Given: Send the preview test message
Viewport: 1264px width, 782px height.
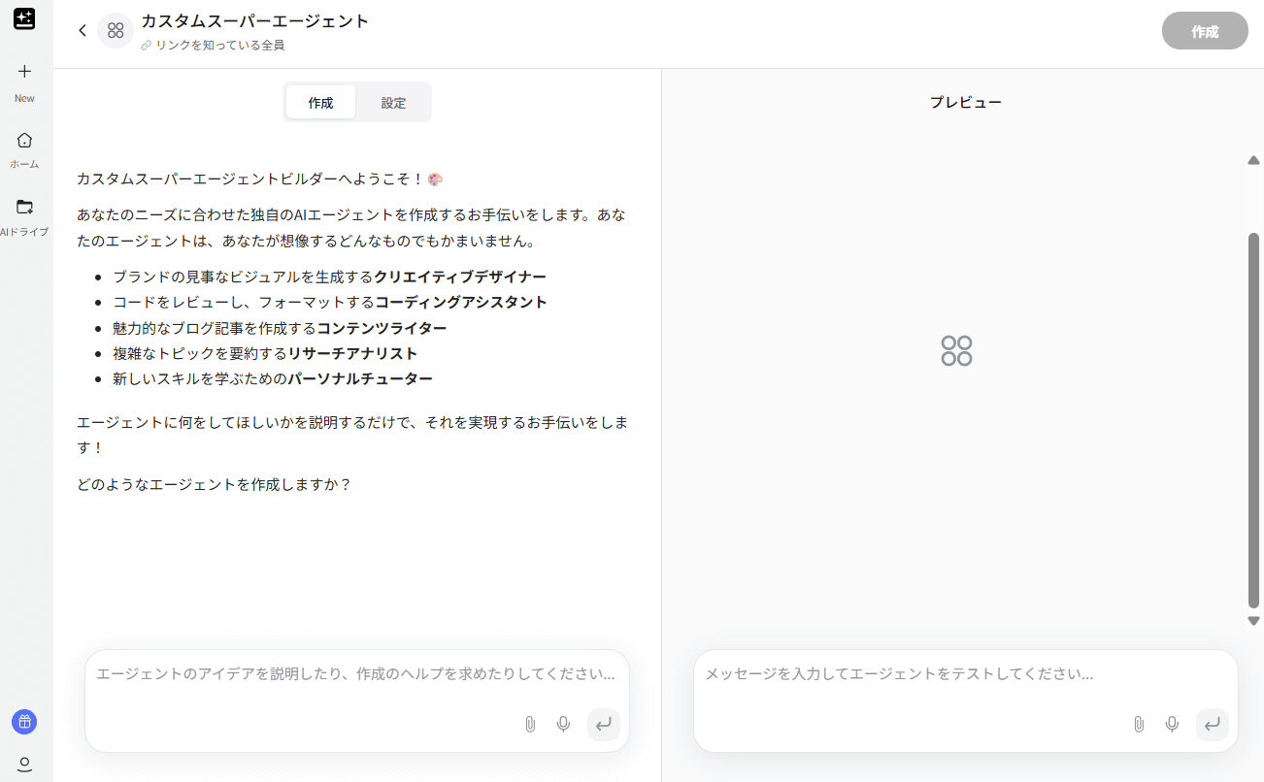Looking at the screenshot, I should pos(1212,724).
